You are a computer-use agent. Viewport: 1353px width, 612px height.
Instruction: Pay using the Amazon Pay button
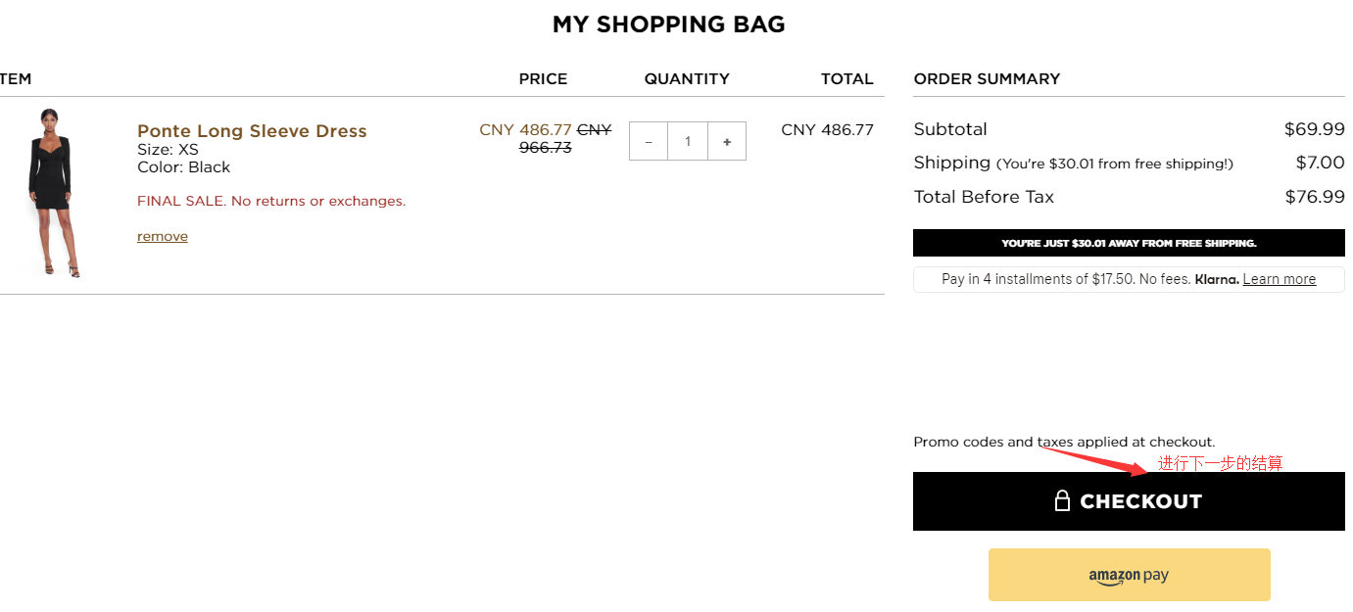pos(1129,575)
